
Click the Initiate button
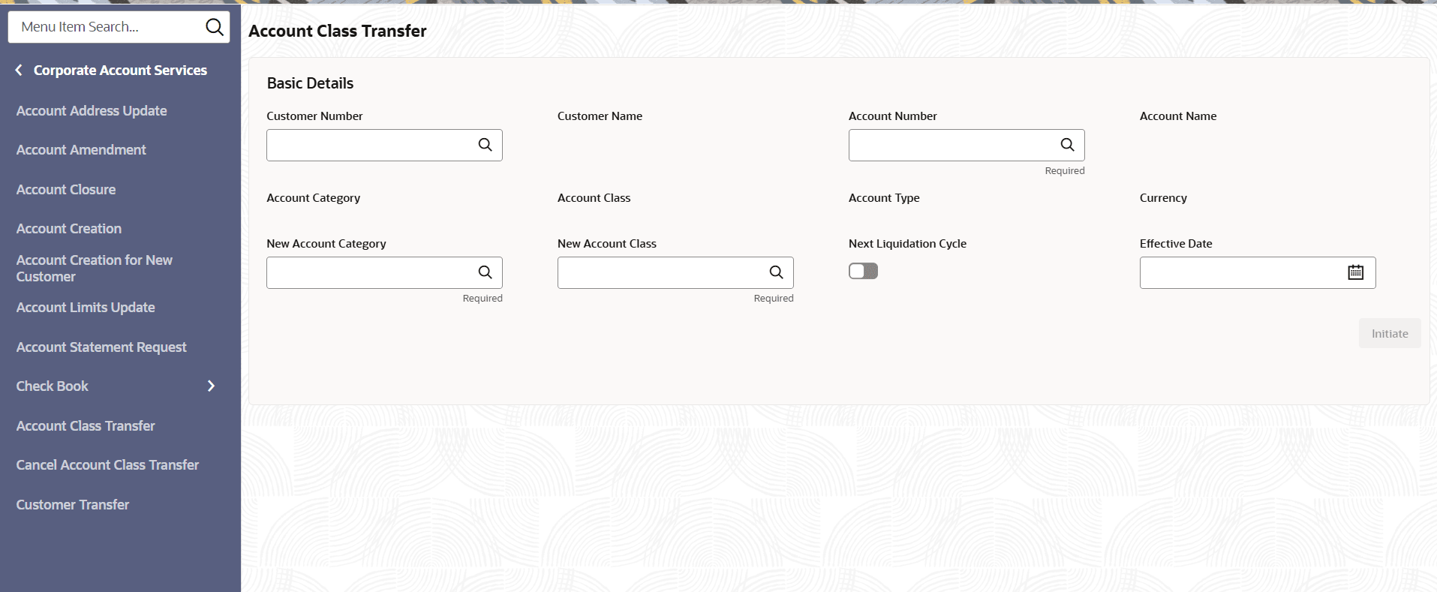point(1390,334)
